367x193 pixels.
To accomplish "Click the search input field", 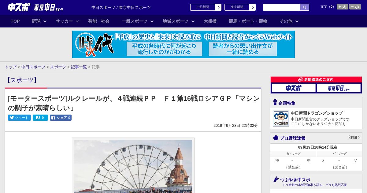I will (x=282, y=7).
